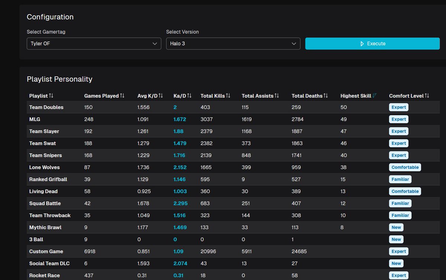This screenshot has height=280, width=446.
Task: Click New badge in Mythic Brawl row
Action: pos(396,227)
